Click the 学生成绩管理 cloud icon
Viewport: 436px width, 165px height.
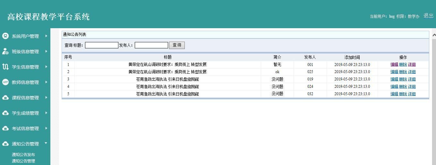[x=5, y=113]
